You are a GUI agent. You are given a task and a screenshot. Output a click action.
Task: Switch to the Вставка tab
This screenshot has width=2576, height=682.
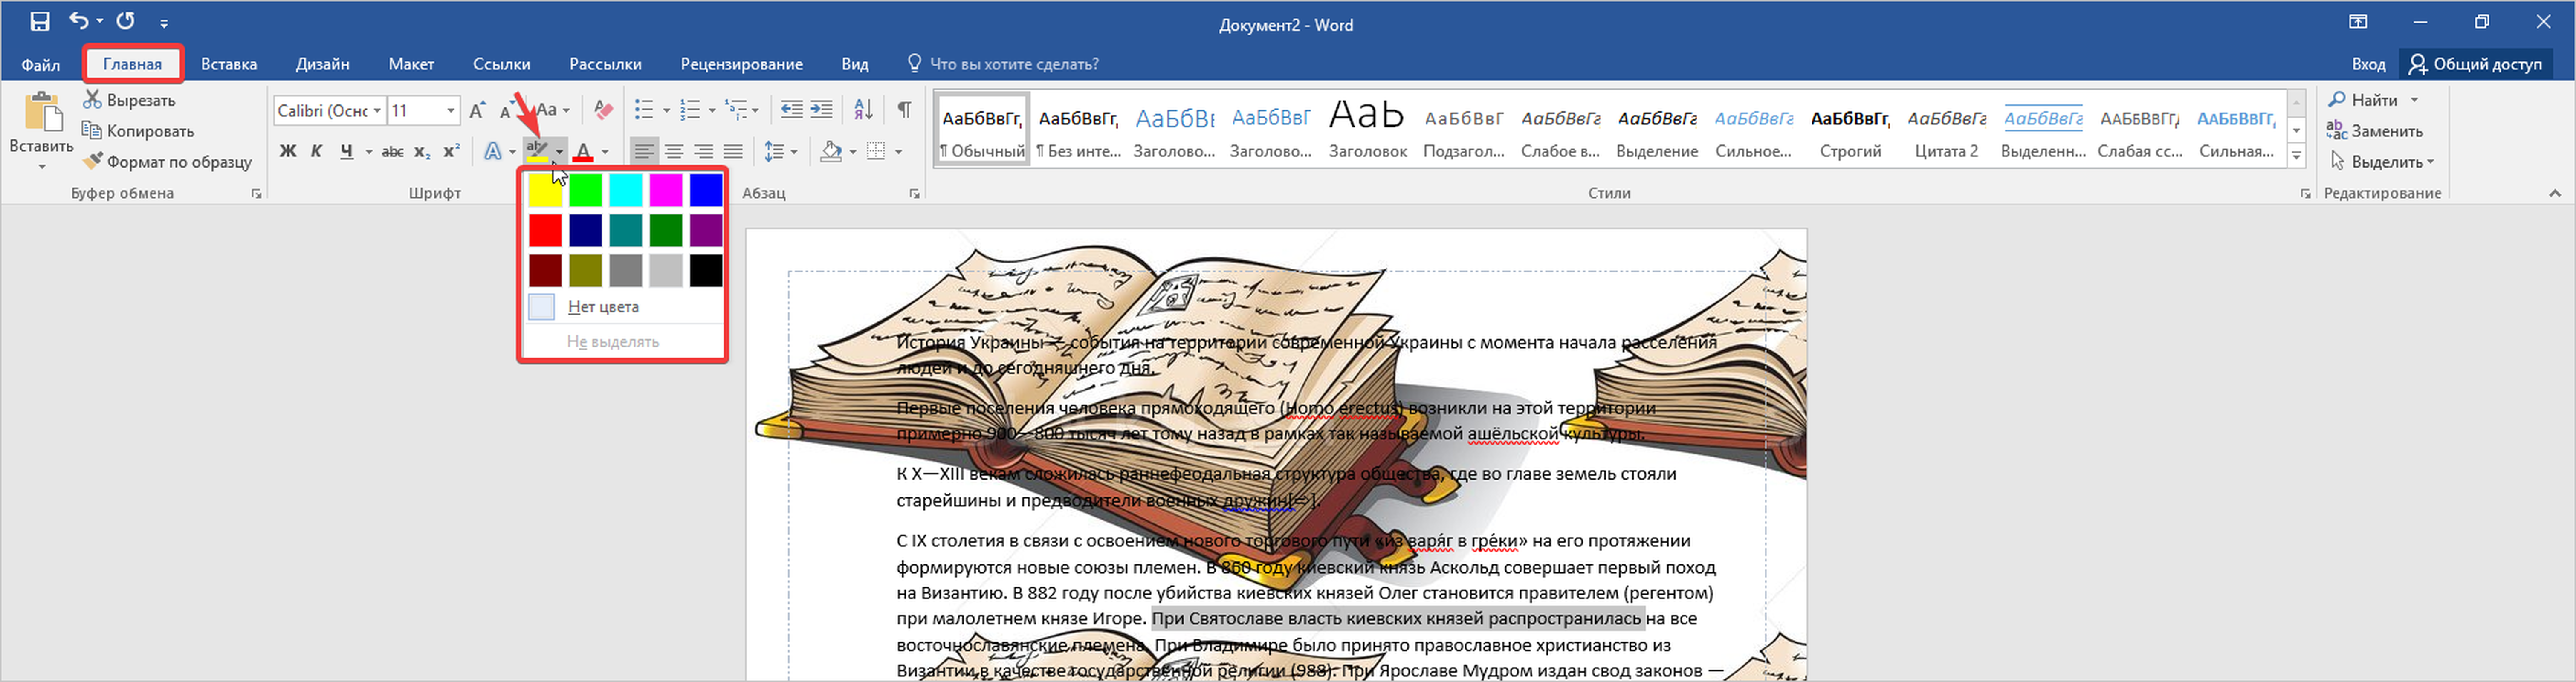[x=229, y=64]
